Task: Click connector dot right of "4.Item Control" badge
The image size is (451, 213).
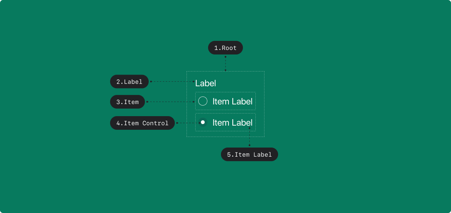Action: coord(177,123)
